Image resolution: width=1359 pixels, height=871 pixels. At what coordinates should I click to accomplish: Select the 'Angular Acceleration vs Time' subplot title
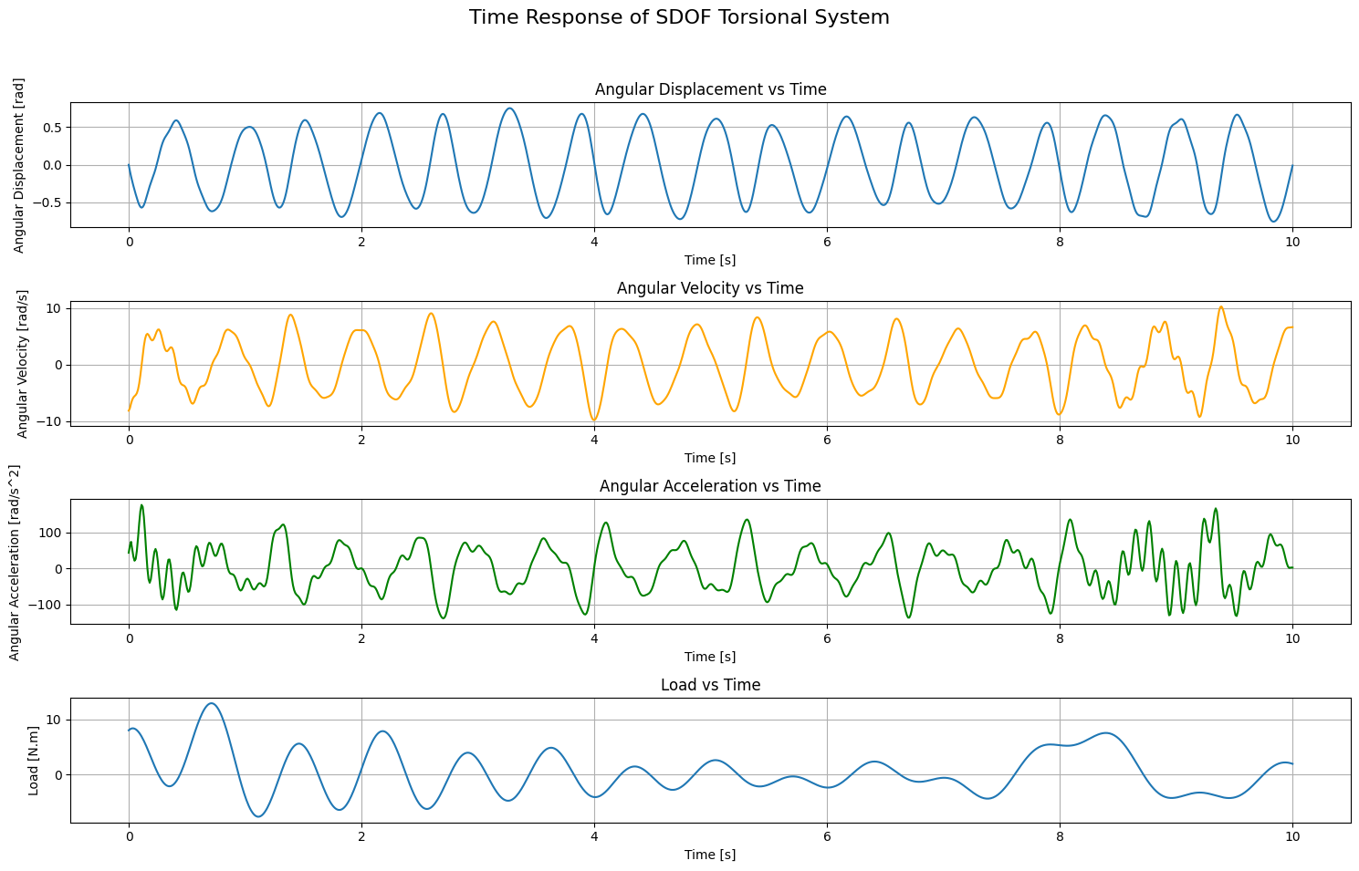tap(710, 486)
